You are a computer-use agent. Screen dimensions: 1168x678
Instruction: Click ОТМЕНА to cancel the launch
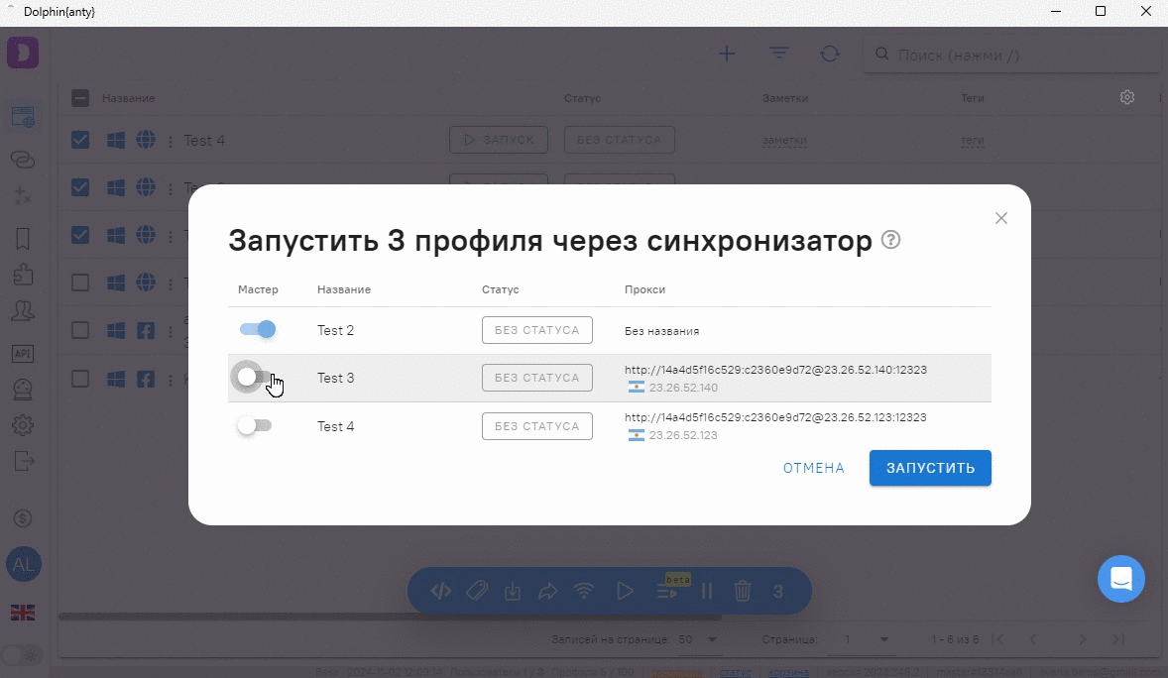[x=813, y=467]
